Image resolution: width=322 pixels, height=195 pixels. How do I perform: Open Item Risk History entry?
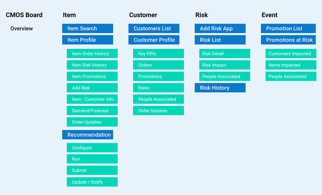pyautogui.click(x=92, y=65)
